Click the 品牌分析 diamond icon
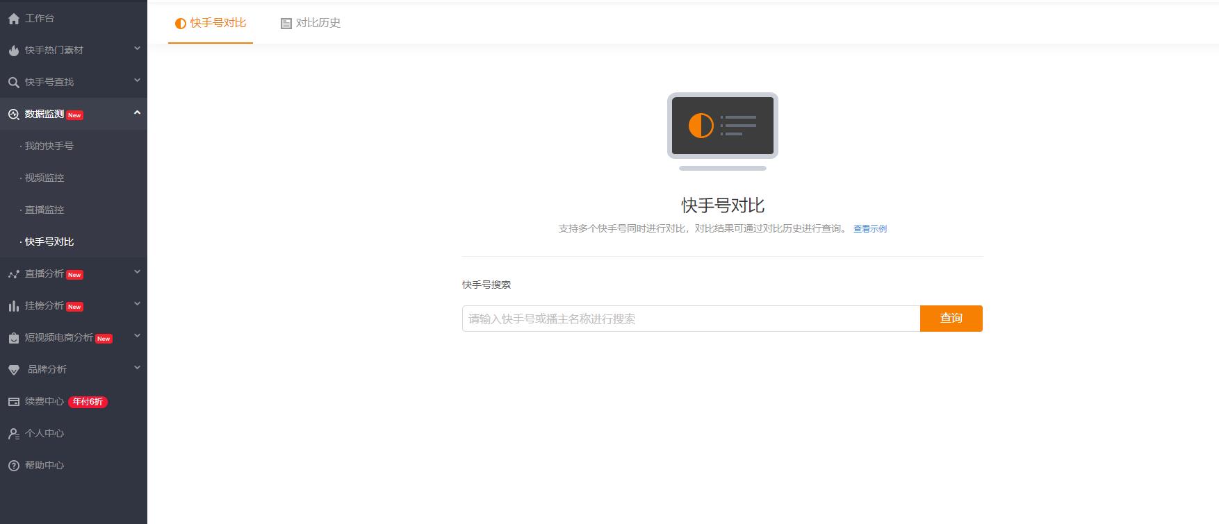Screen dimensions: 1219x524 tap(13, 370)
